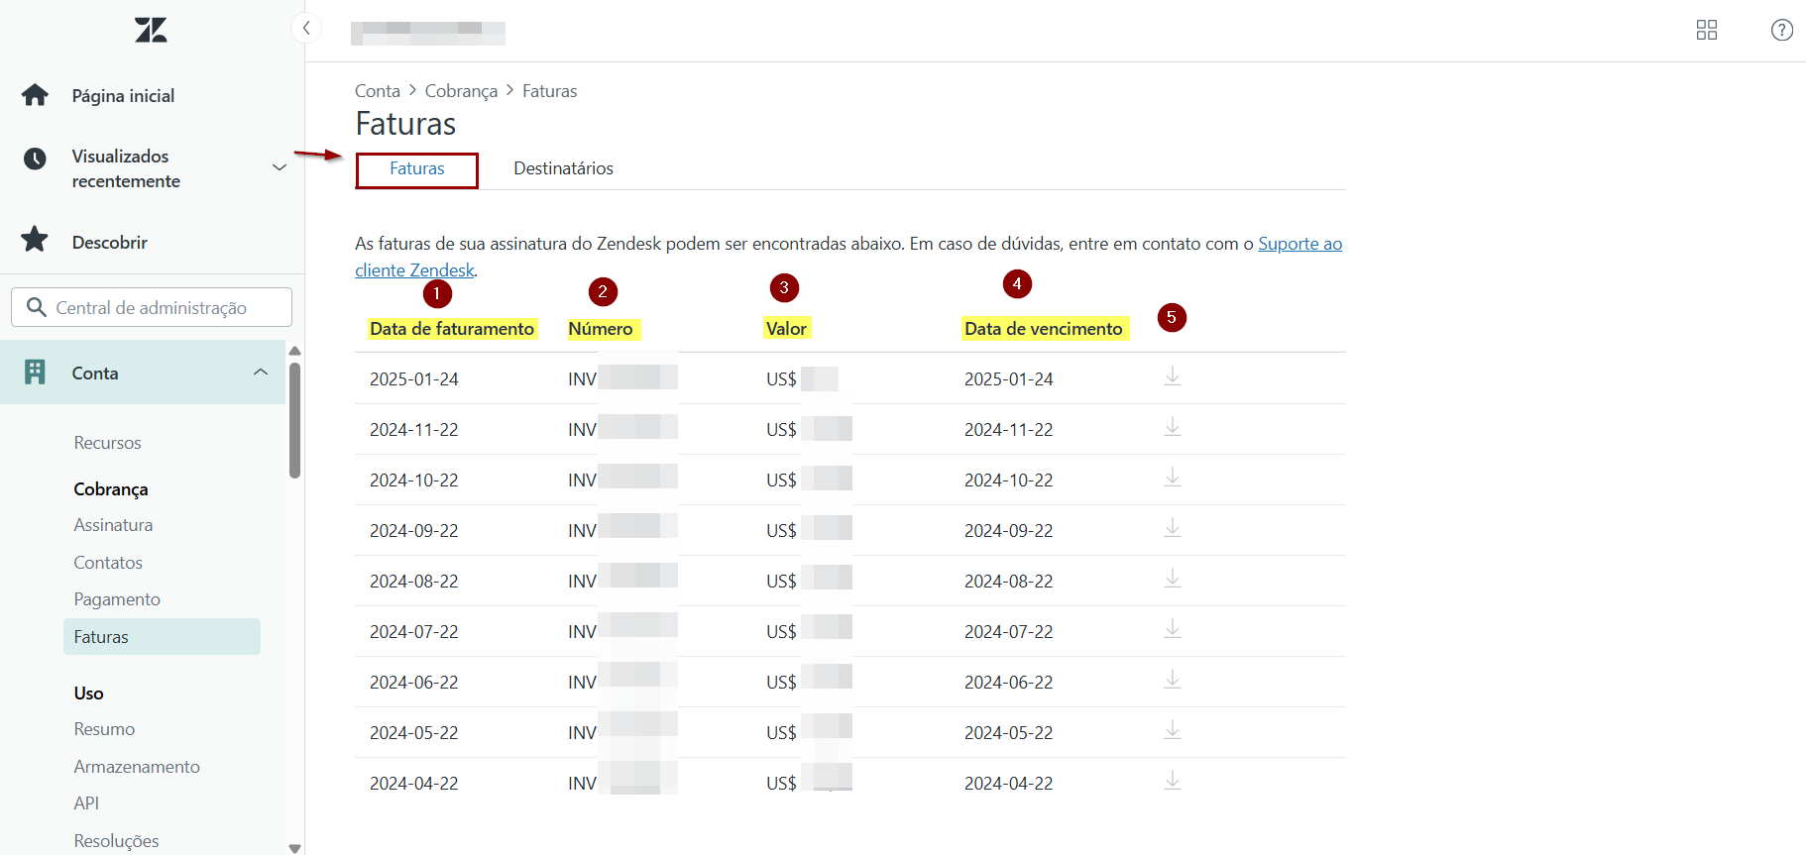Click the Zendesk logo icon
Image resolution: width=1806 pixels, height=855 pixels.
click(151, 30)
